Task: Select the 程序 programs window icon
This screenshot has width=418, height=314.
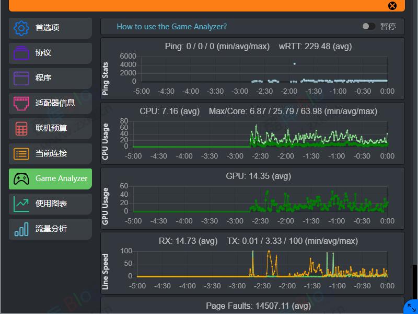Action: pyautogui.click(x=20, y=78)
